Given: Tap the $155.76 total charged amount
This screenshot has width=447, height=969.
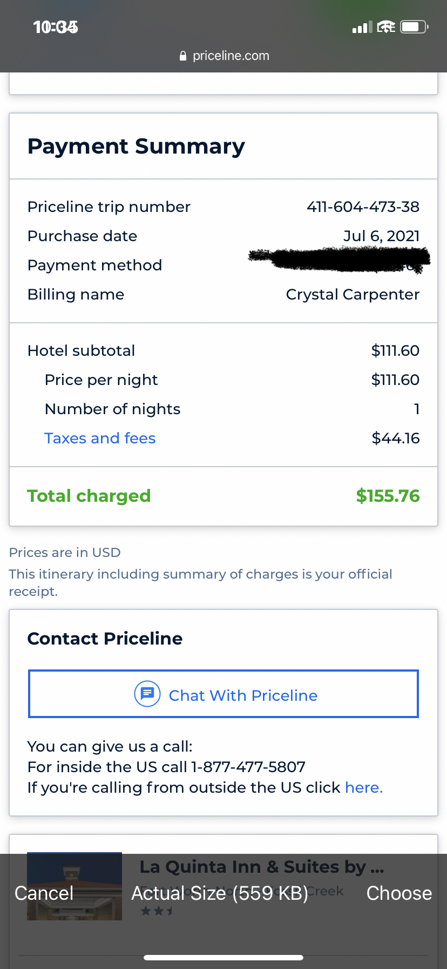Looking at the screenshot, I should 388,496.
